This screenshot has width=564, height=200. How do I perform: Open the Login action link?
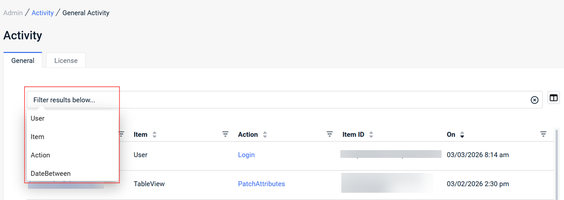pyautogui.click(x=246, y=155)
